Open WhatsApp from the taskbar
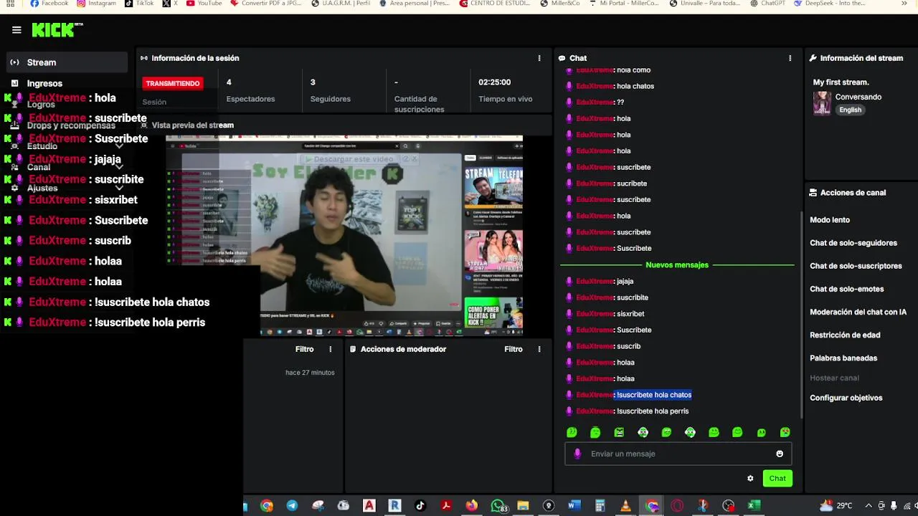Viewport: 918px width, 516px height. (498, 506)
